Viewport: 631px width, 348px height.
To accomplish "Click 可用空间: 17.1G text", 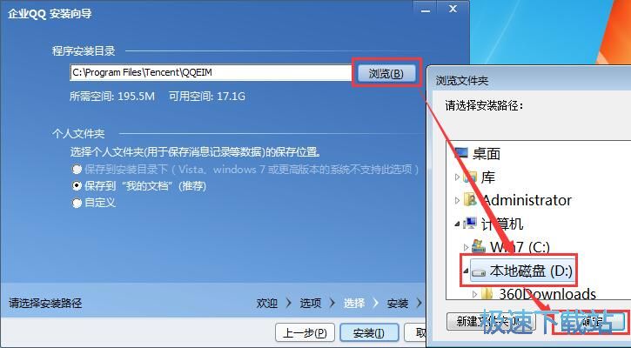I will click(207, 97).
